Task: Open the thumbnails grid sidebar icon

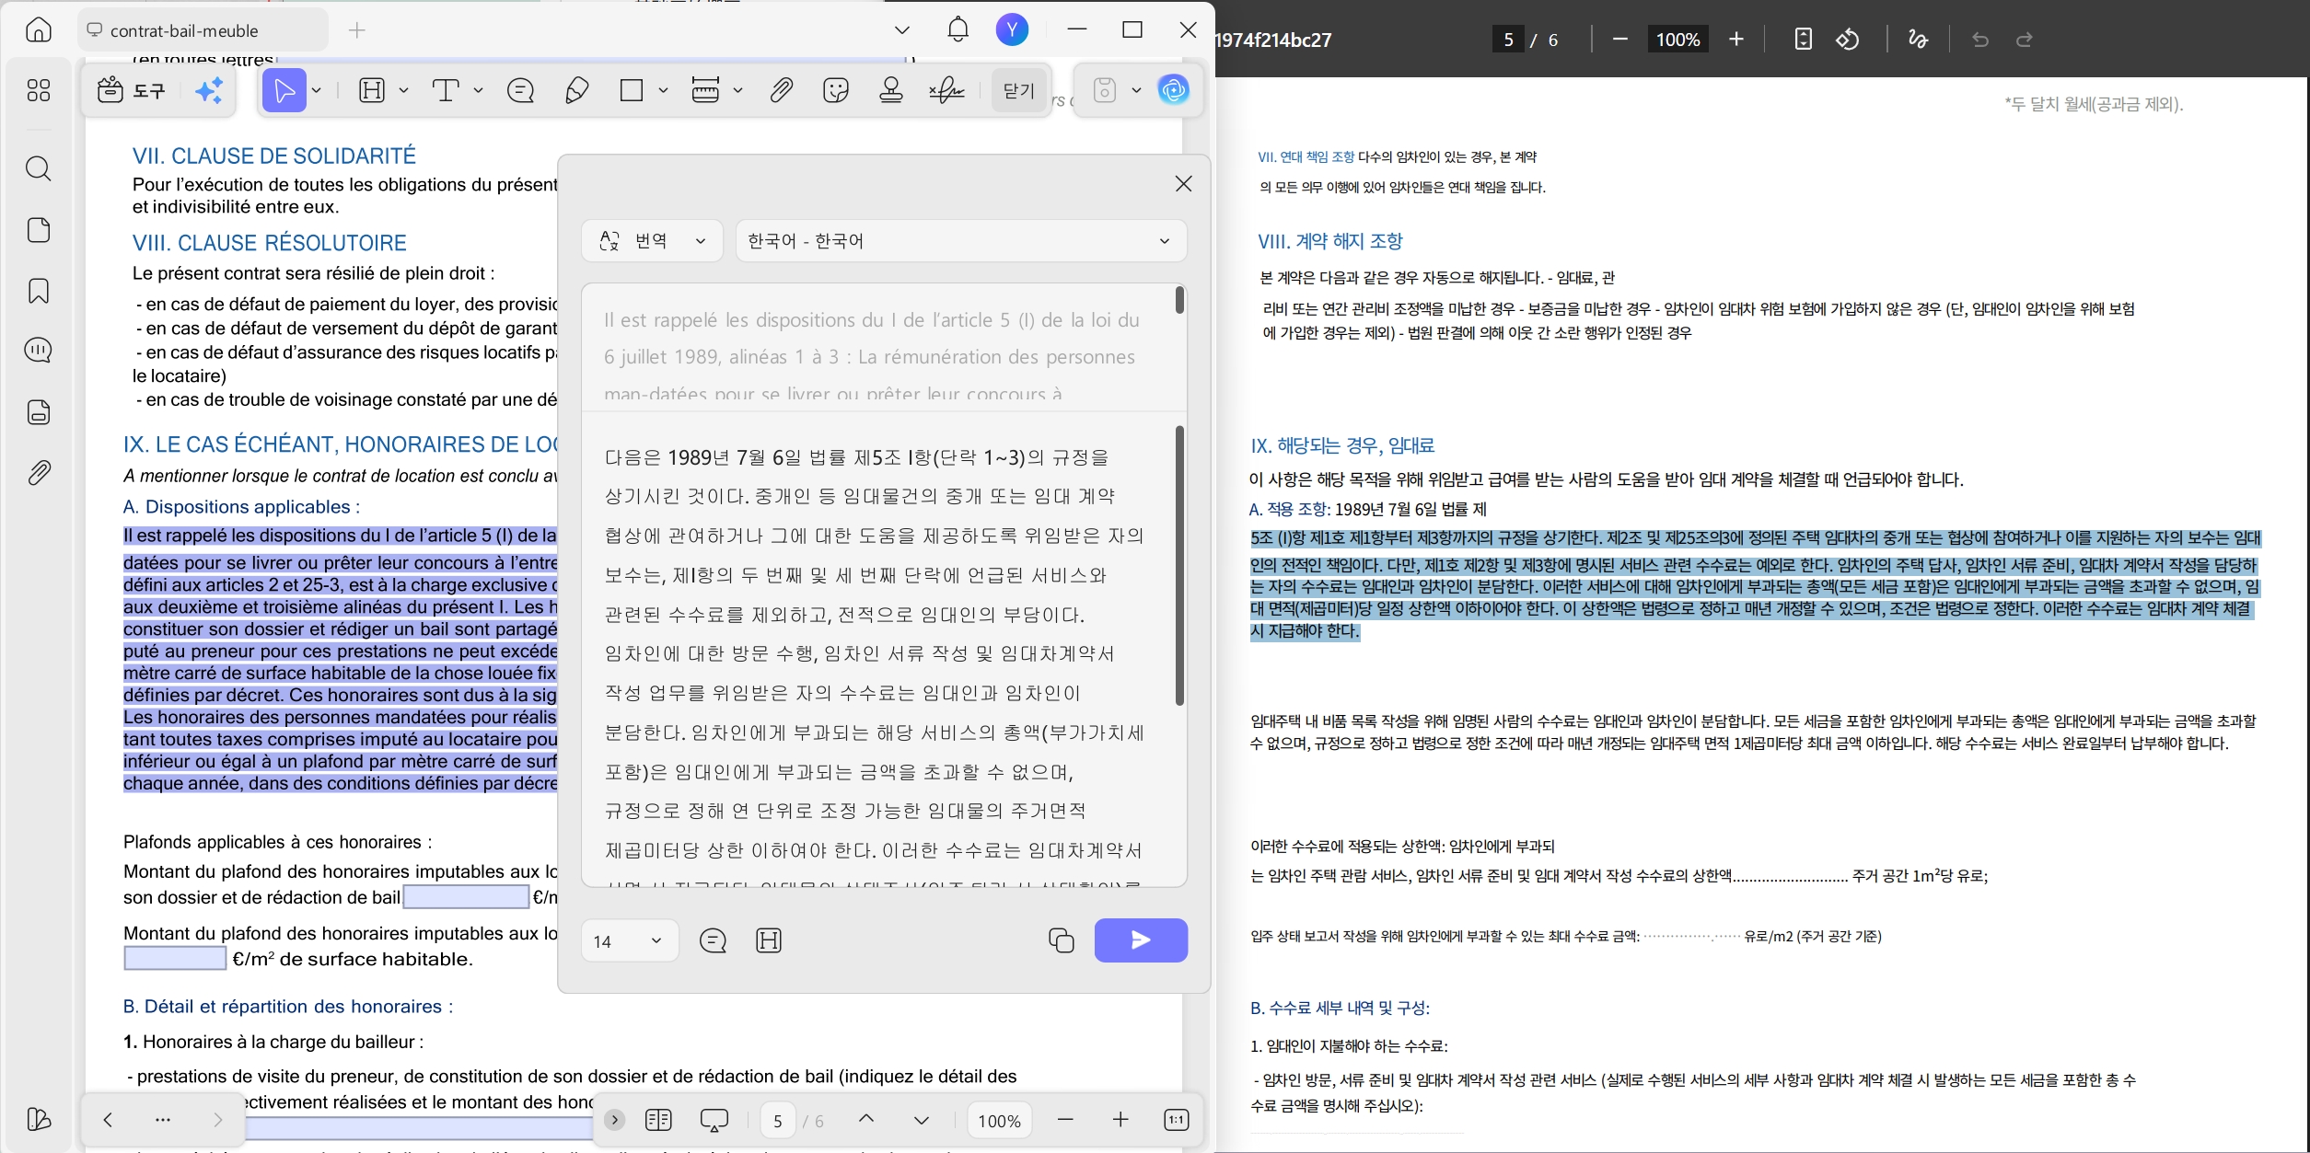Action: click(x=38, y=90)
